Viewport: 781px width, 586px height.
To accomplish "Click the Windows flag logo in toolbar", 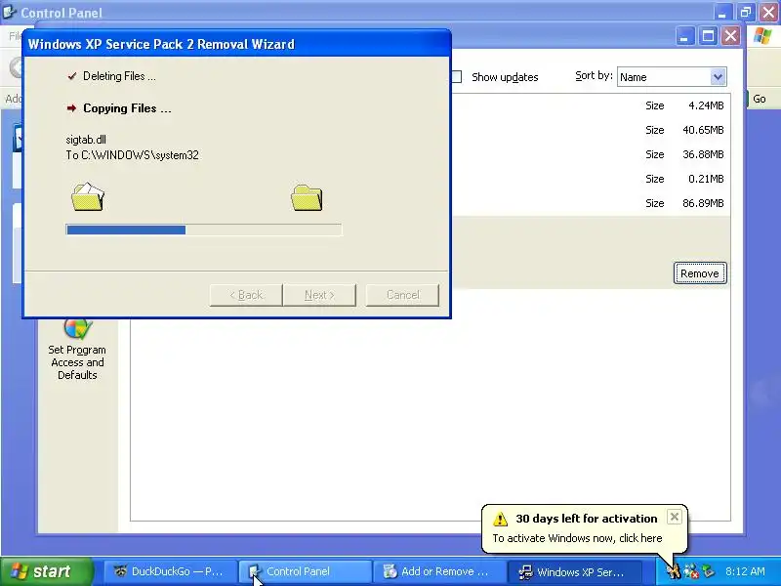I will 762,36.
